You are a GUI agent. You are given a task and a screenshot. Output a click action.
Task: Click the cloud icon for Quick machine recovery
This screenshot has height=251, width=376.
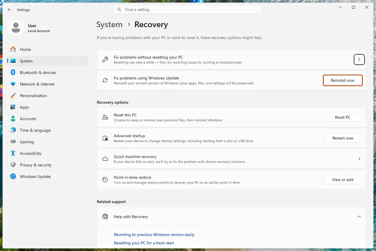[x=105, y=159]
